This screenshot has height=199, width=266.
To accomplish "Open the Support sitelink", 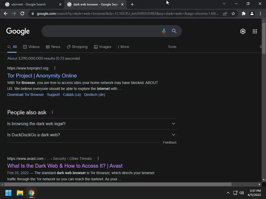I will click(53, 95).
